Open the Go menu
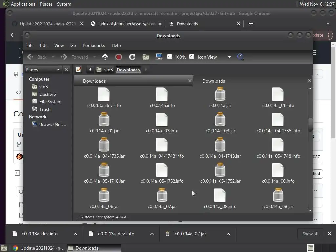 click(73, 45)
